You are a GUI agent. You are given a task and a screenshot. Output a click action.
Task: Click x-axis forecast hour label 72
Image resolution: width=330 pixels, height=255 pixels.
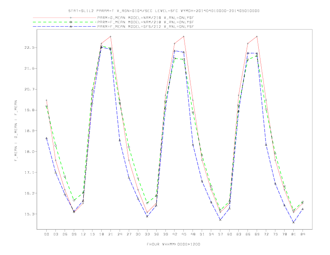click(x=266, y=234)
